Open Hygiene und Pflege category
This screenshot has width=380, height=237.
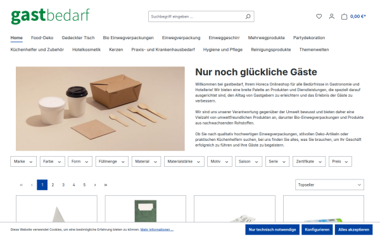click(223, 49)
